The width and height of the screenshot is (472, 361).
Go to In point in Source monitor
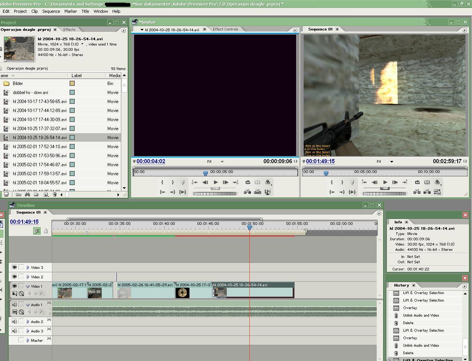[x=162, y=192]
